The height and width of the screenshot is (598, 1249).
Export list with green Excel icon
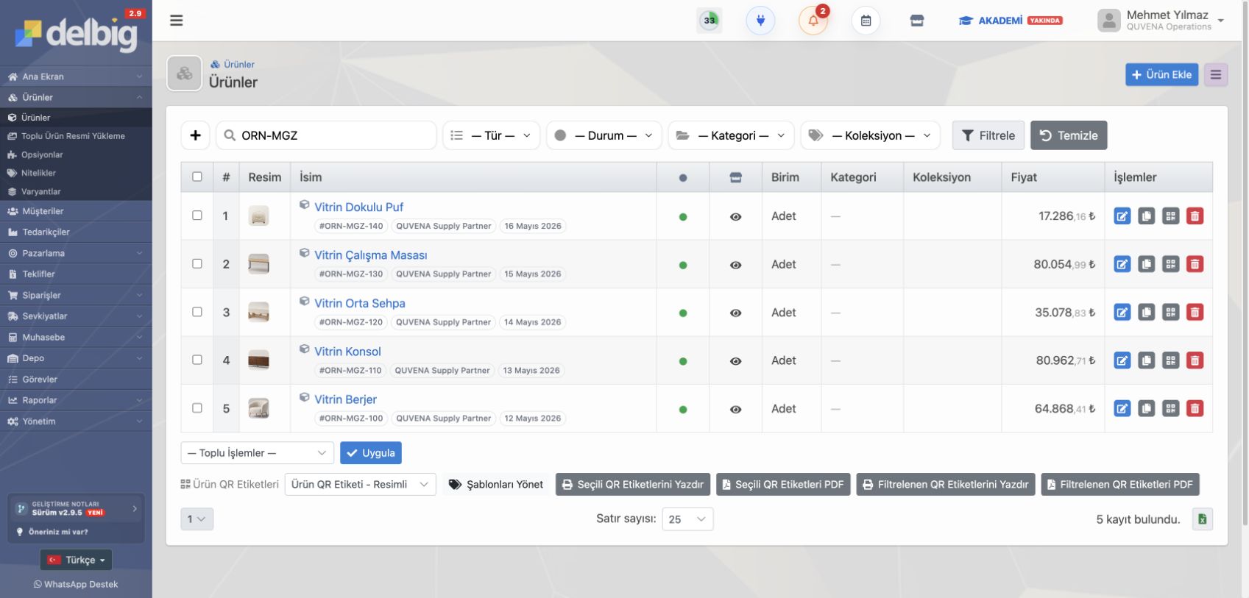coord(1202,519)
